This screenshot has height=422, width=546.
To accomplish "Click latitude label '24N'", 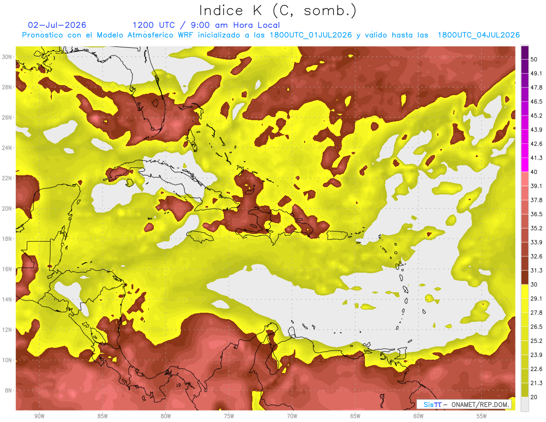I will click(7, 147).
